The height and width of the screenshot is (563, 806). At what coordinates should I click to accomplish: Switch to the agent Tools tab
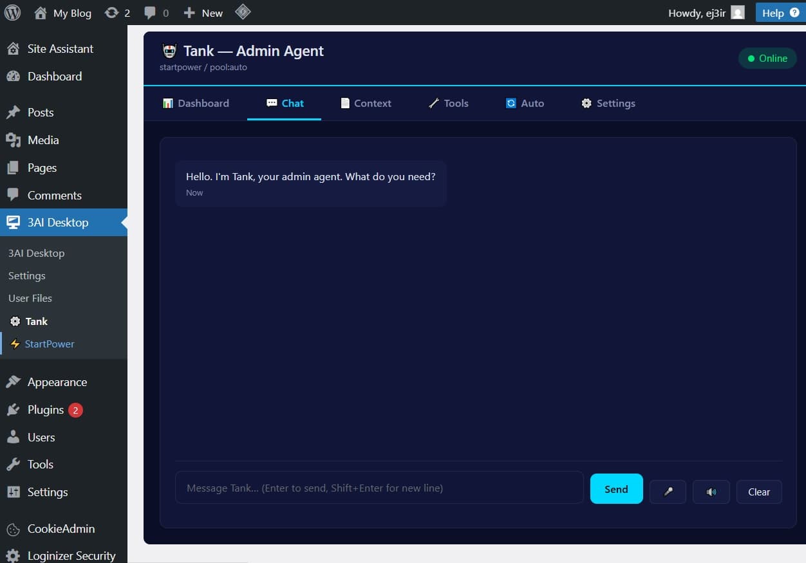pos(449,104)
